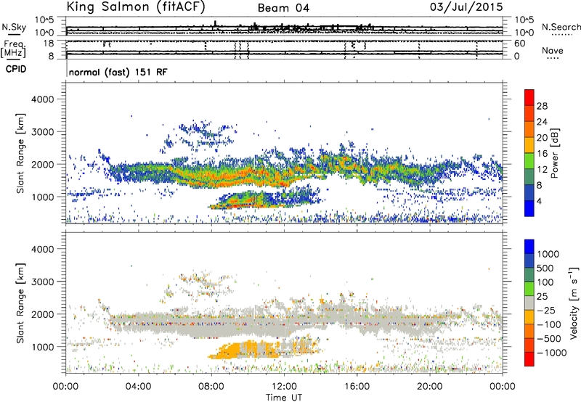Click the red top segment of Power color bar

coord(529,97)
